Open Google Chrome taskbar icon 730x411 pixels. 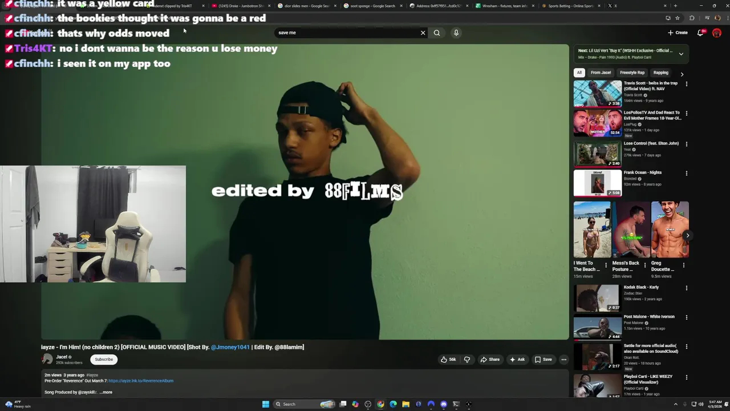[x=380, y=404]
